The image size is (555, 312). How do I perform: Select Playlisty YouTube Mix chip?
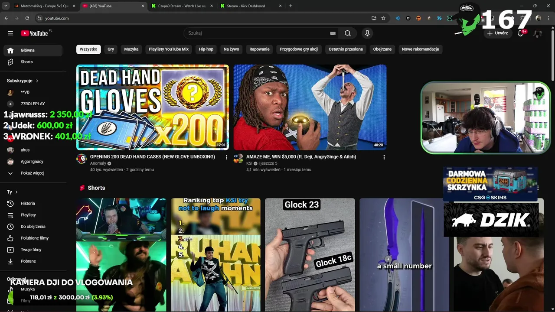[x=169, y=49]
